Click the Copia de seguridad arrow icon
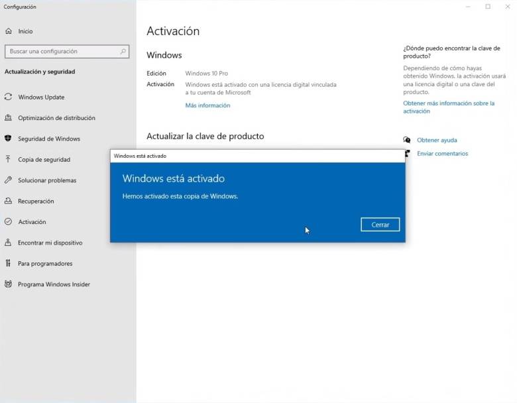This screenshot has width=517, height=403. click(x=8, y=159)
